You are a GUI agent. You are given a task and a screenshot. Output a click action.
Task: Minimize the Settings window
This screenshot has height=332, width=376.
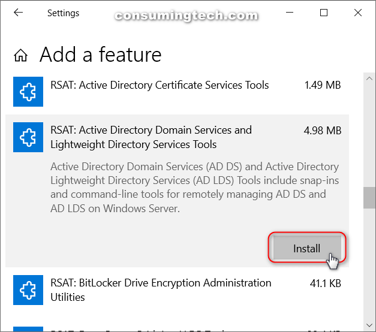290,13
